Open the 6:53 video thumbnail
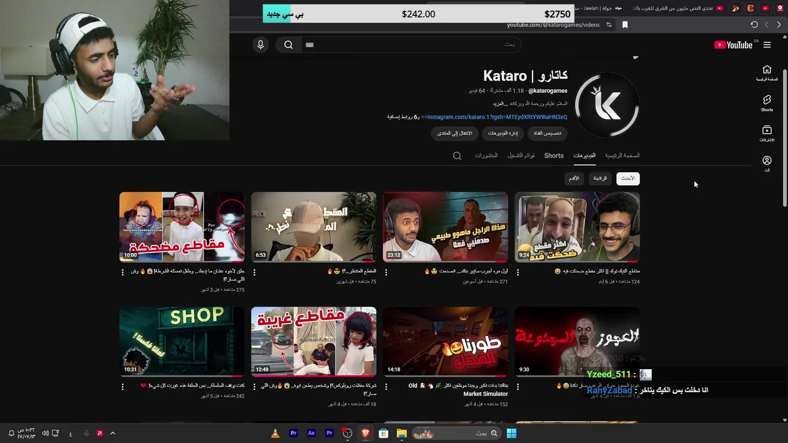Viewport: 788px width, 443px height. (314, 227)
